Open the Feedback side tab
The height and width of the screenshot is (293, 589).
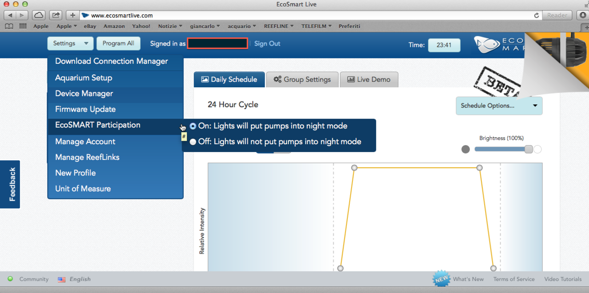10,184
